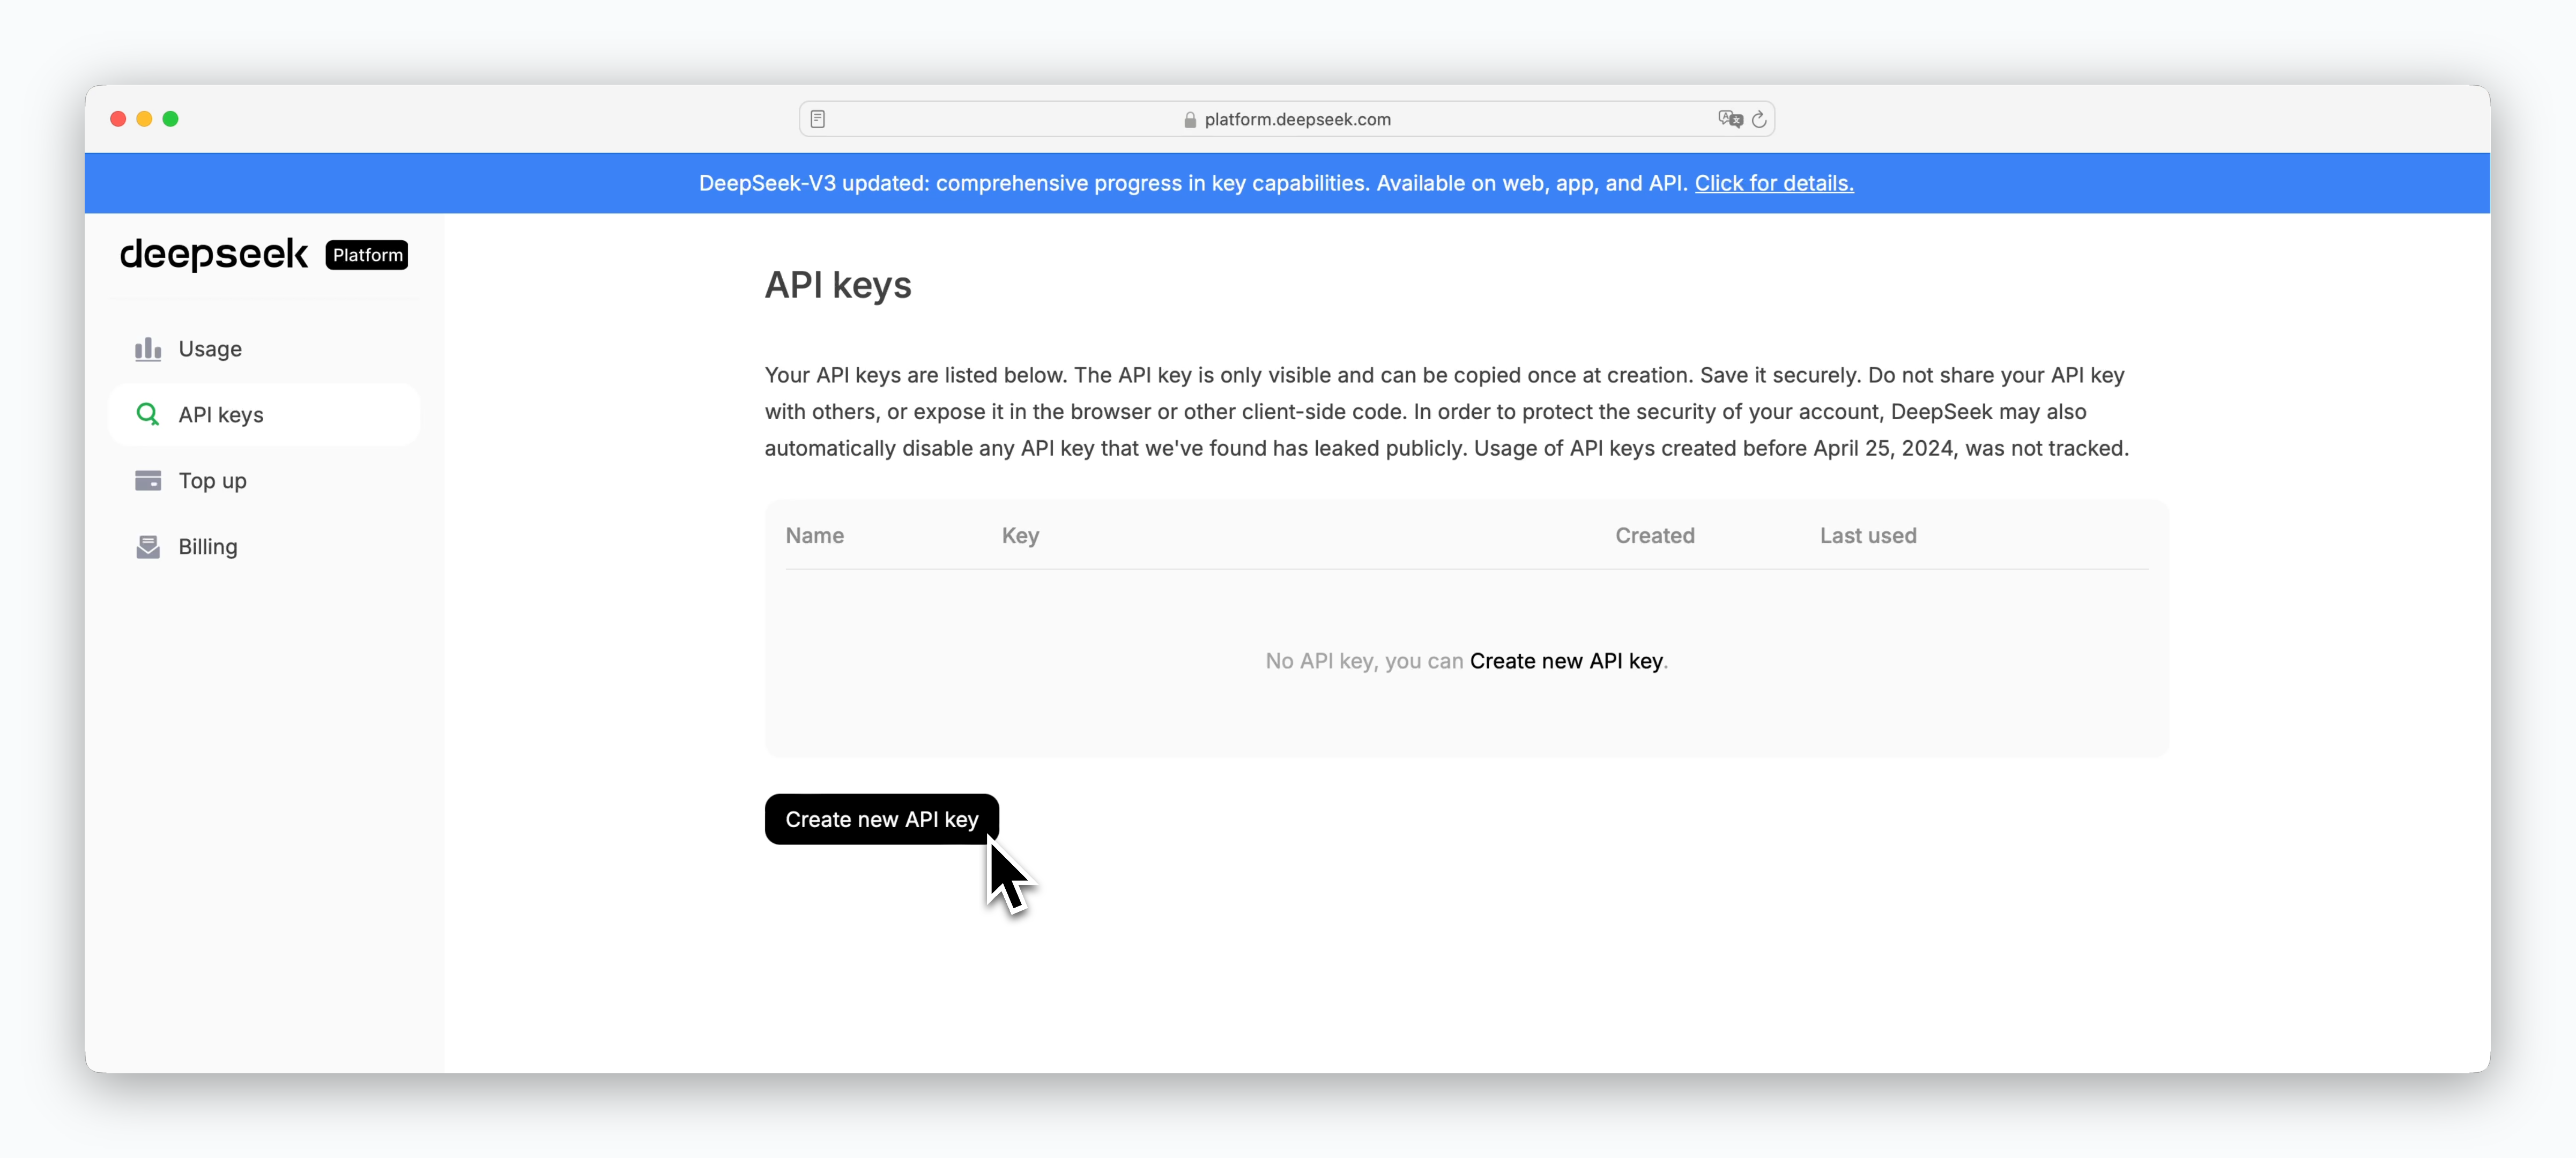Go to Top up in the sidebar
The image size is (2576, 1158).
tap(264, 481)
